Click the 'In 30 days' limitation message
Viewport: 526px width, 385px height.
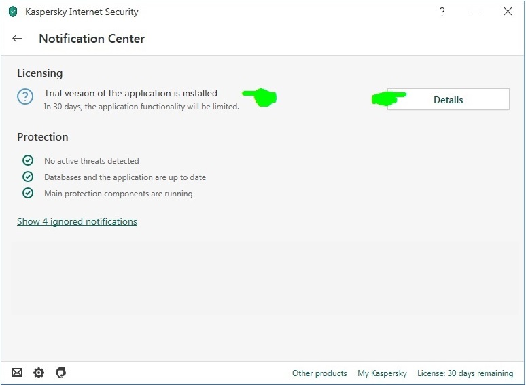pyautogui.click(x=141, y=107)
